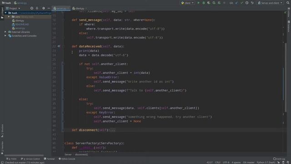Viewport: 291px width, 164px height.
Task: Click the concurrency diagram run icon
Action: (x=219, y=3)
